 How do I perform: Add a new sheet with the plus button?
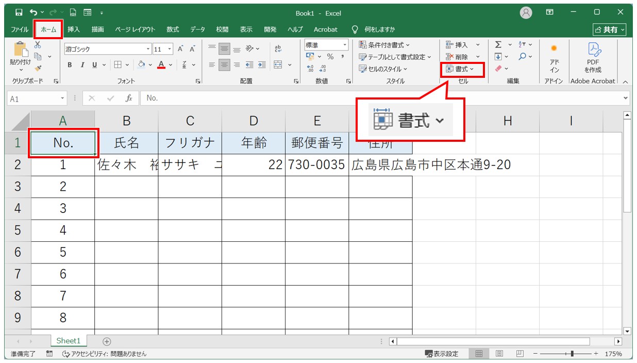[107, 341]
